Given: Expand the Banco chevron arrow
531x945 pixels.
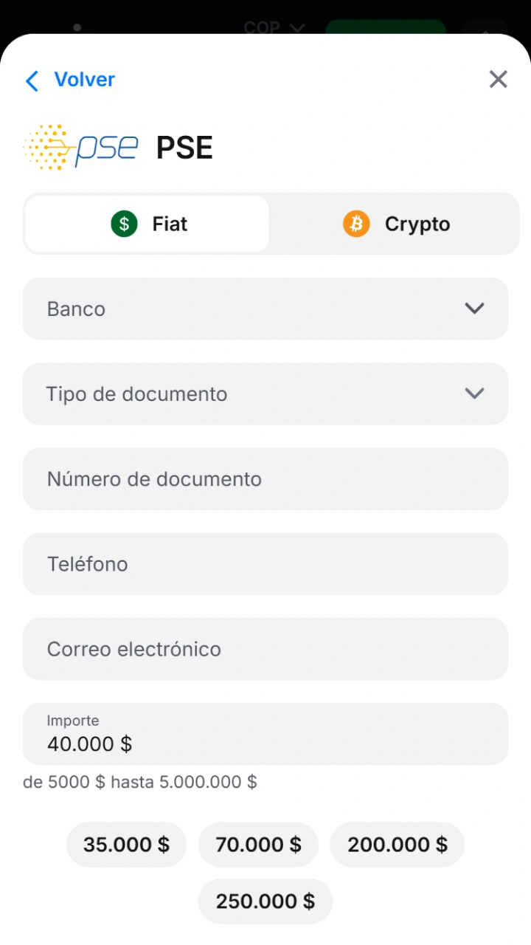Looking at the screenshot, I should click(474, 309).
